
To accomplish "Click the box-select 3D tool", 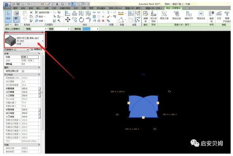I will pyautogui.click(x=164, y=15).
